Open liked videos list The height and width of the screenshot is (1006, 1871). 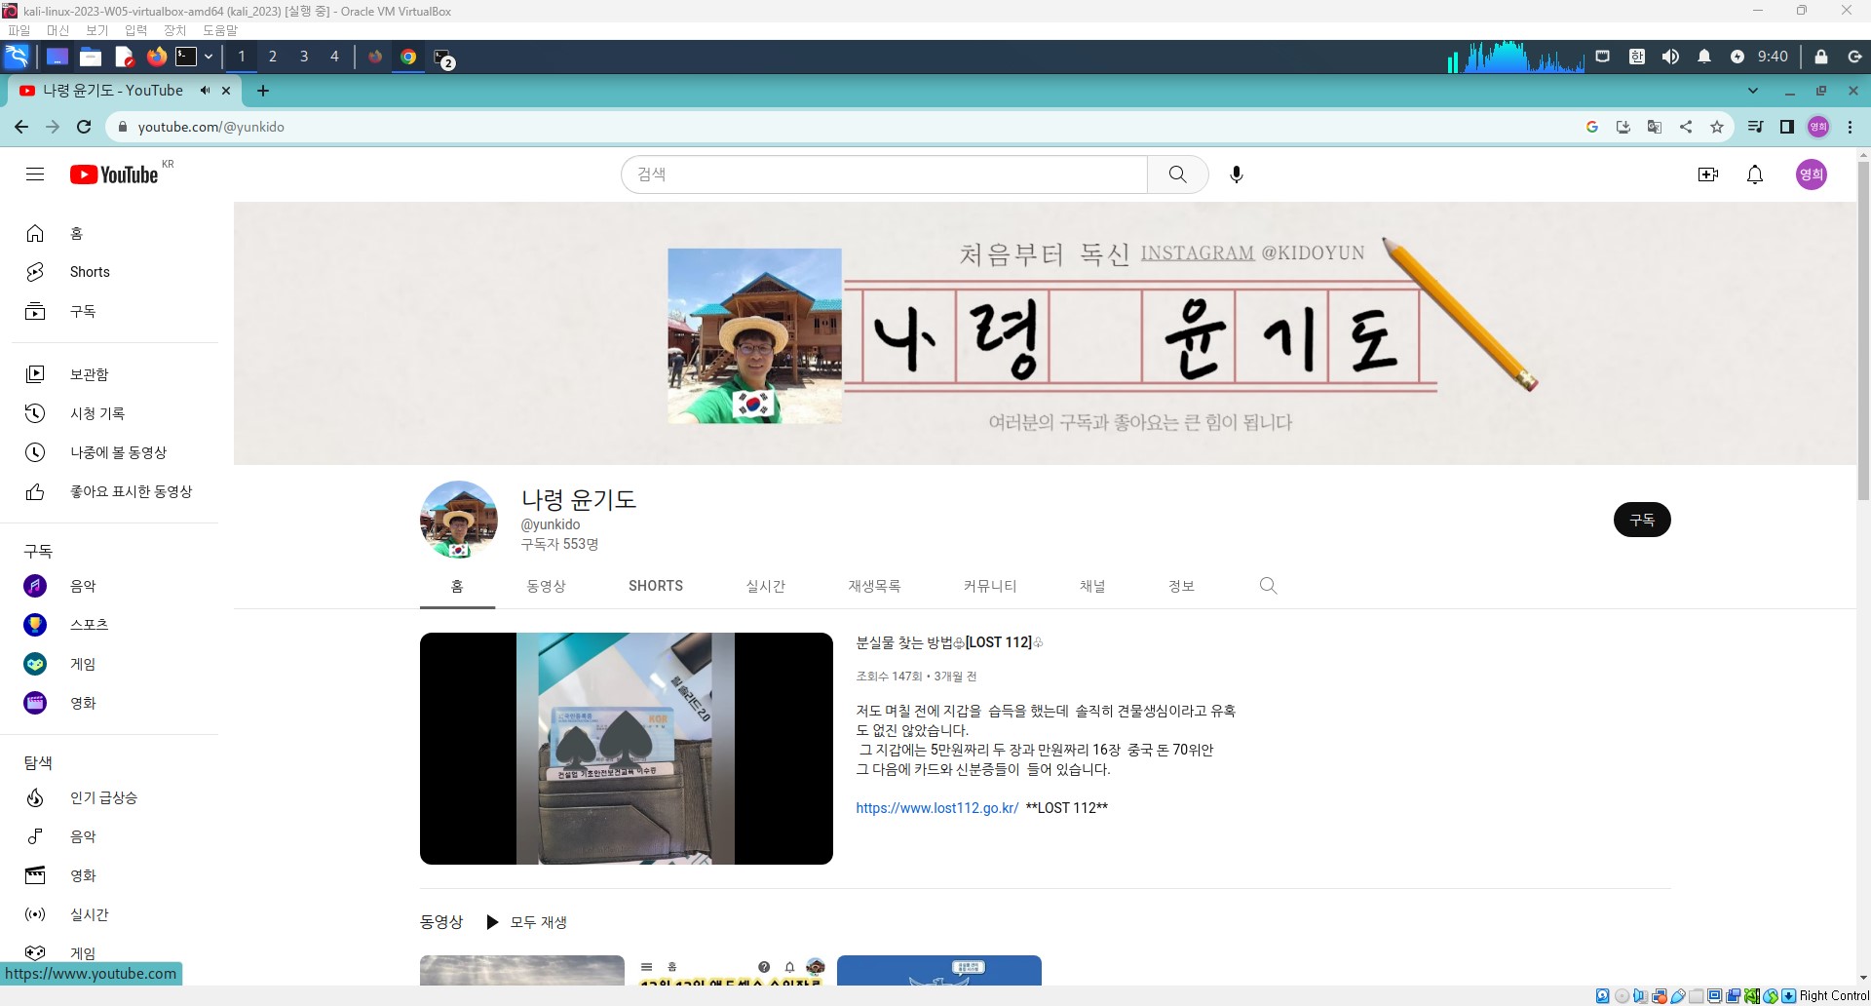(115, 491)
